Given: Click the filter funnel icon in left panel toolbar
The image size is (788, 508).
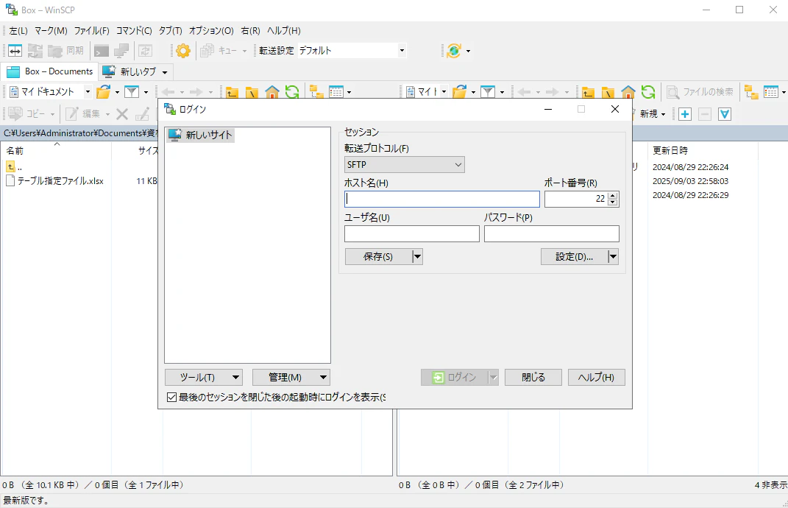Looking at the screenshot, I should (x=132, y=91).
